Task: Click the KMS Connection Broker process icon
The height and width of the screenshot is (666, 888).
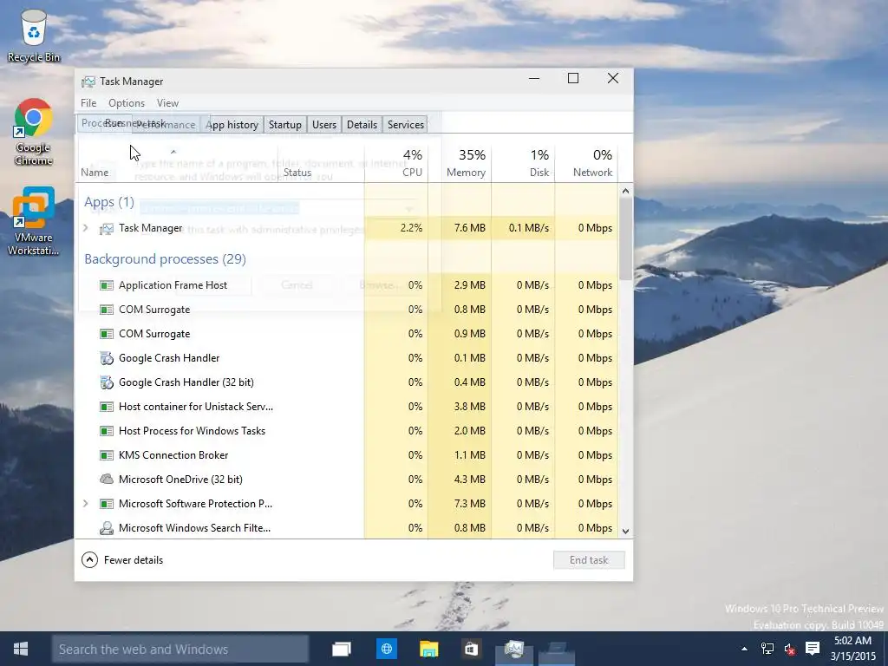Action: tap(107, 455)
